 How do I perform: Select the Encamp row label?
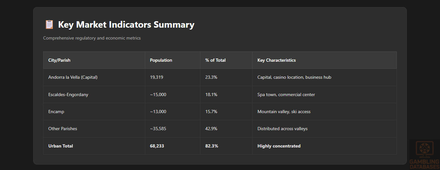click(56, 112)
